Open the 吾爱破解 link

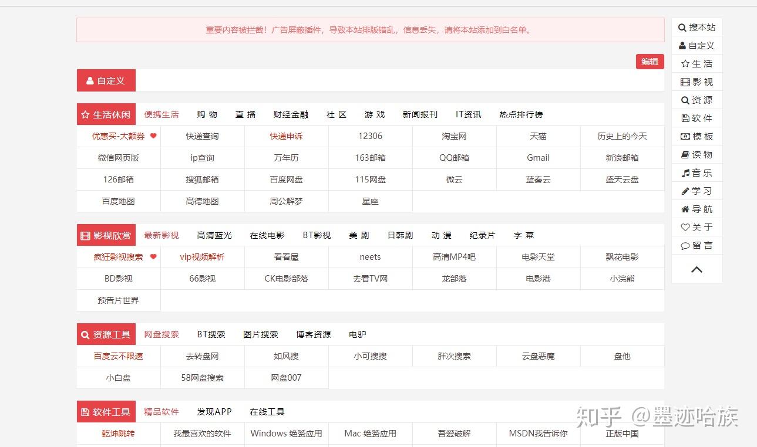click(x=455, y=434)
